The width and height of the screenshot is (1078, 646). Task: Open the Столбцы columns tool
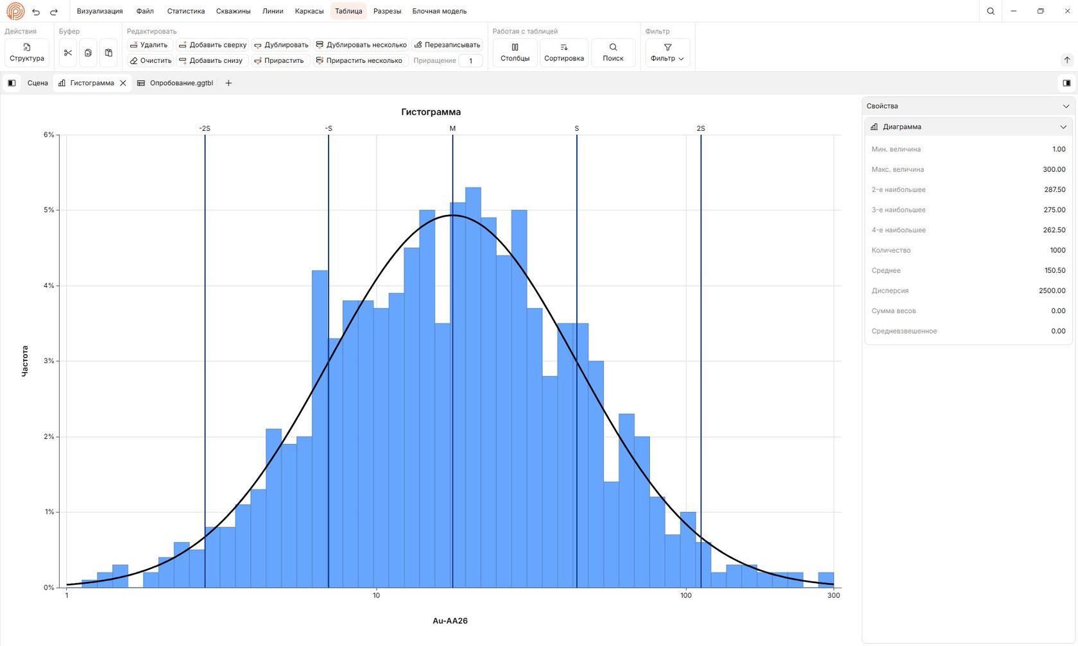[515, 53]
